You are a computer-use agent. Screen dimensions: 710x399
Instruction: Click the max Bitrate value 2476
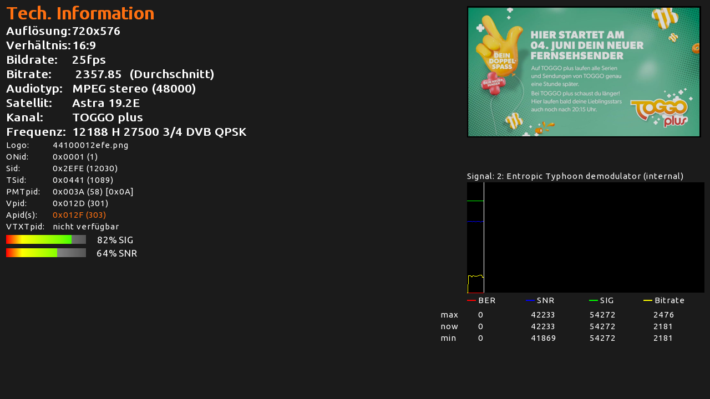click(663, 315)
